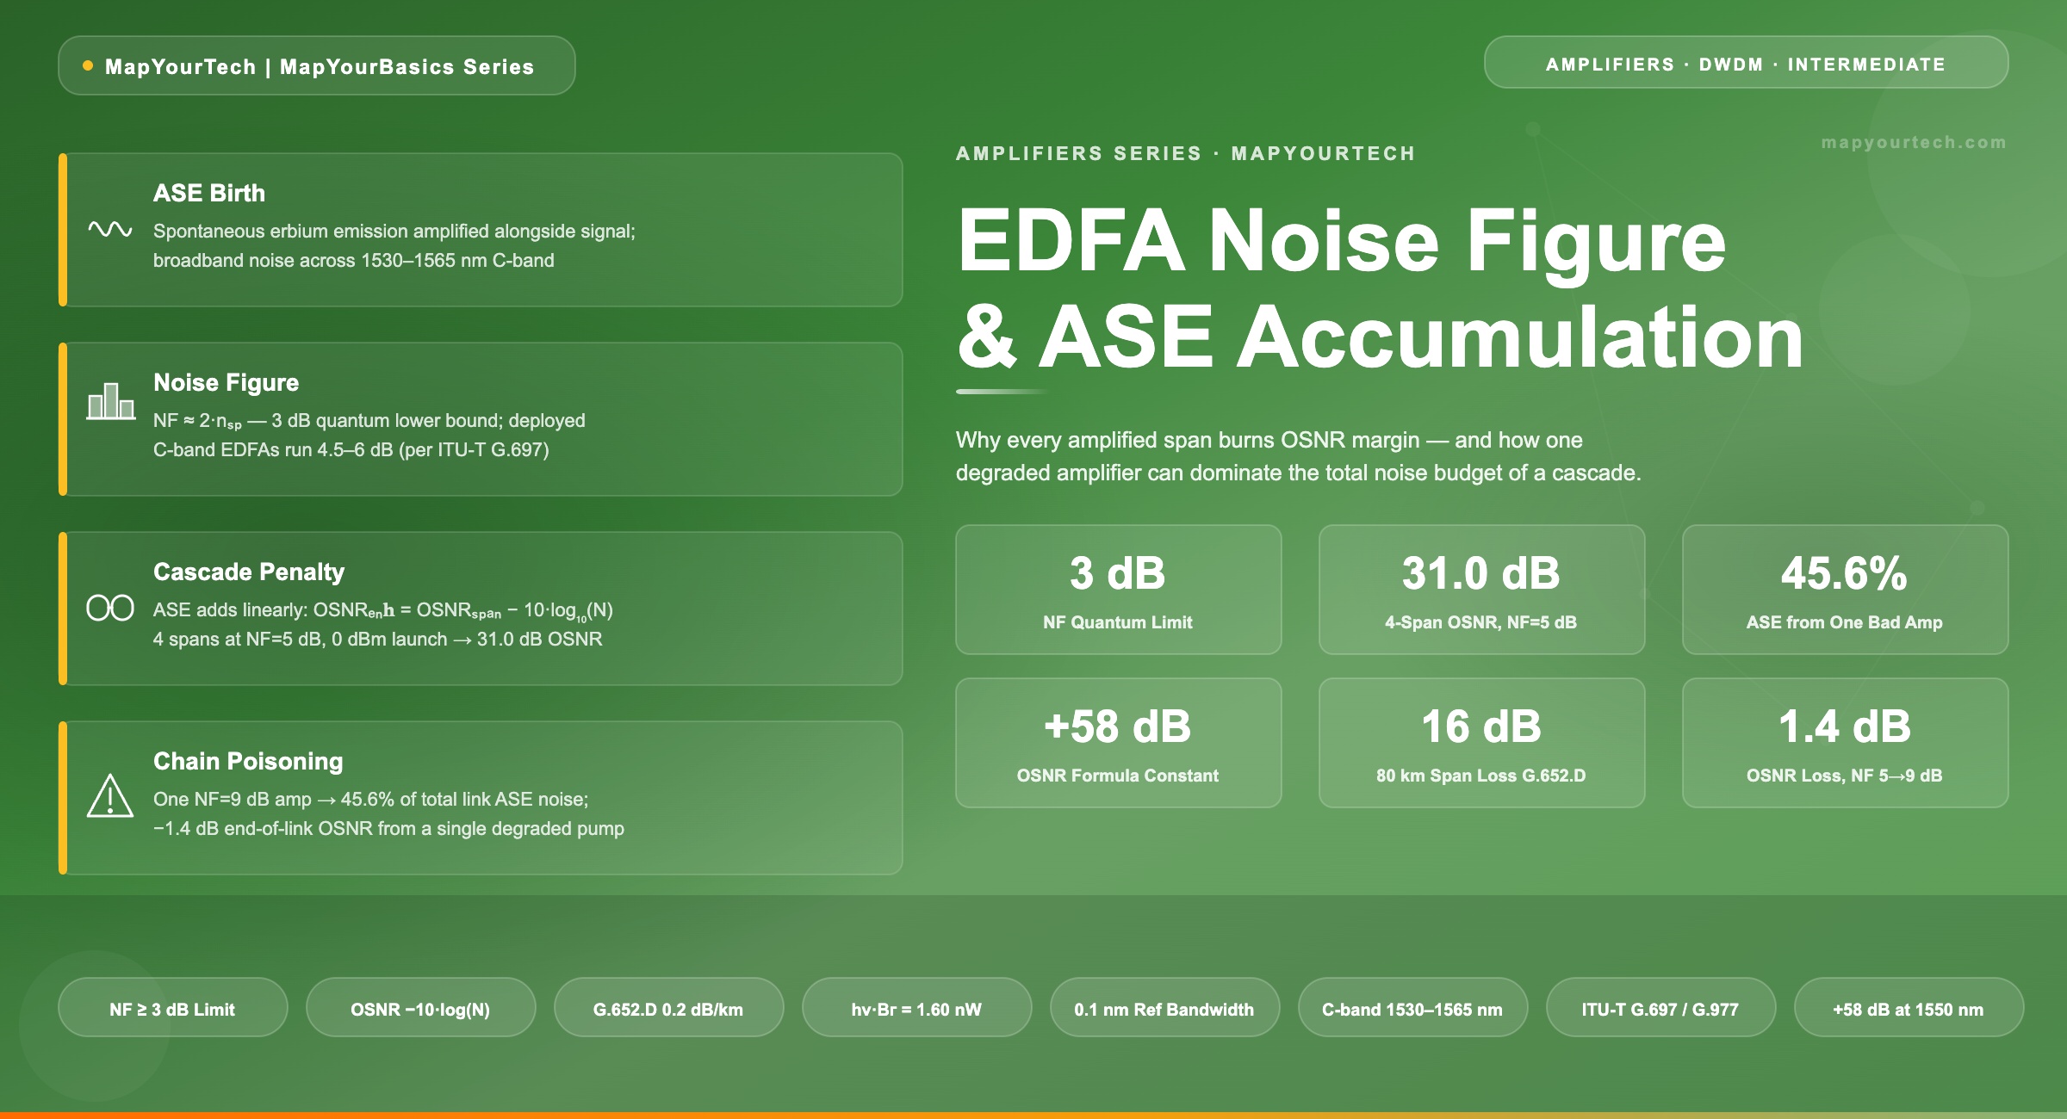Screen dimensions: 2067x1119
Task: Click the Noise Figure heading
Action: (227, 382)
